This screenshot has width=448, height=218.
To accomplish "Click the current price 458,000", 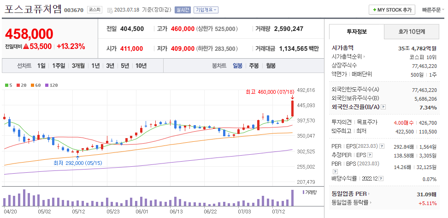I will click(x=29, y=34).
